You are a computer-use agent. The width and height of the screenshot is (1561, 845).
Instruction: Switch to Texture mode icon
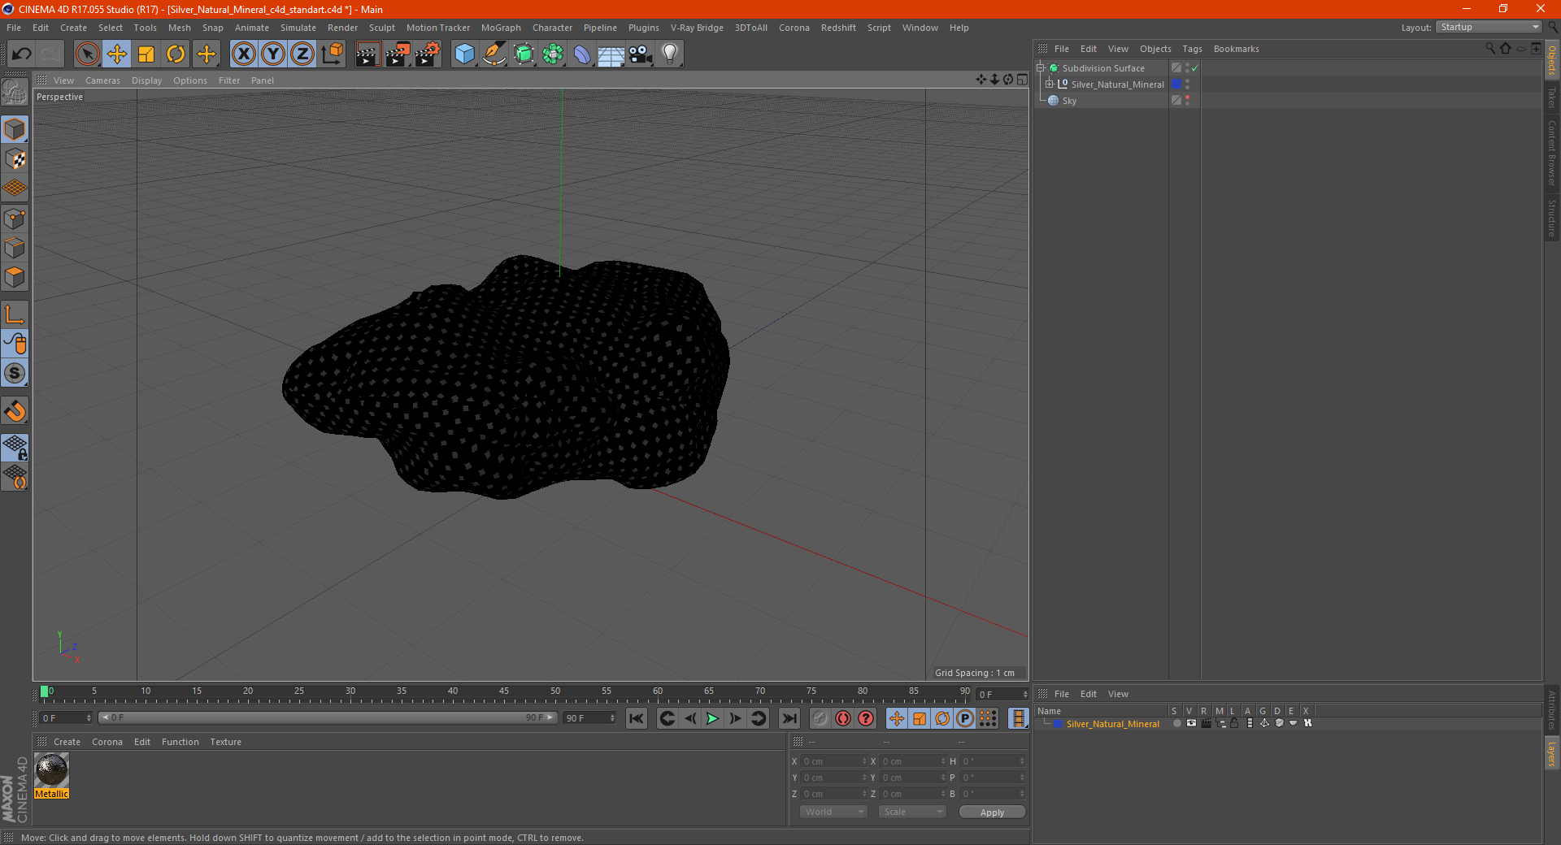point(15,159)
